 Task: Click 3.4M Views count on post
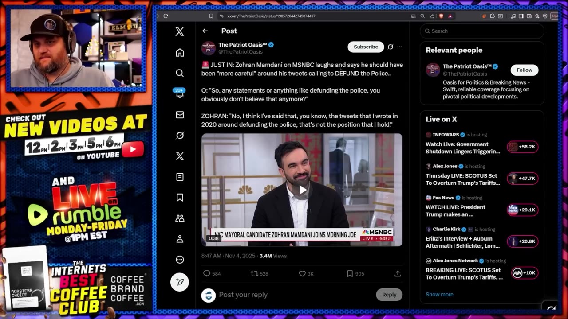pos(273,256)
